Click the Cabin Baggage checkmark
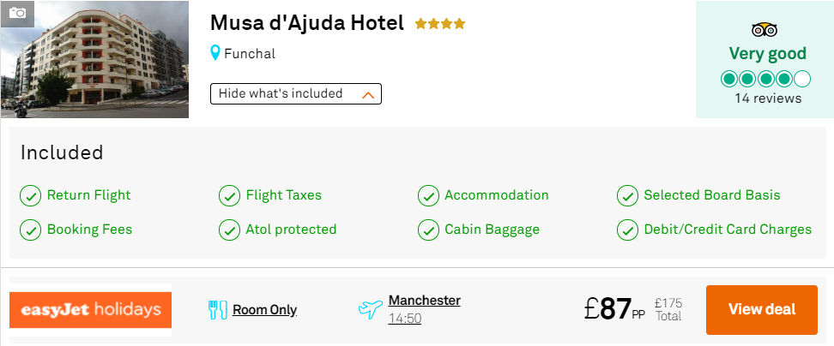 (428, 230)
